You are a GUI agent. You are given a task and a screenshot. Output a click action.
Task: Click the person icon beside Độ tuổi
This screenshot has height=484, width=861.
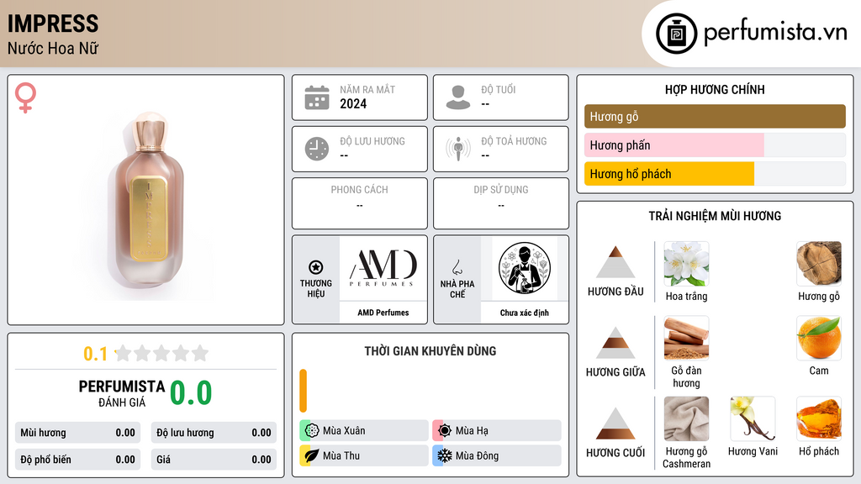click(458, 97)
